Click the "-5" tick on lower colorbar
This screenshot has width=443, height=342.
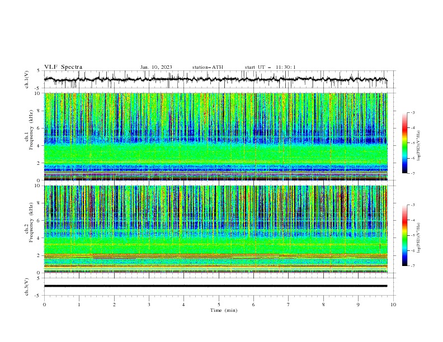412,235
